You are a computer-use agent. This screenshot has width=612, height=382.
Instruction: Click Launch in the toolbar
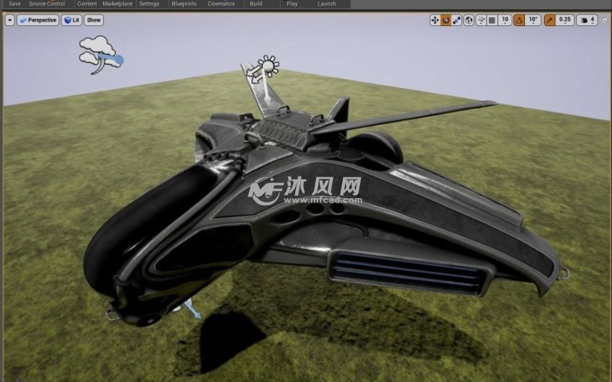[327, 4]
